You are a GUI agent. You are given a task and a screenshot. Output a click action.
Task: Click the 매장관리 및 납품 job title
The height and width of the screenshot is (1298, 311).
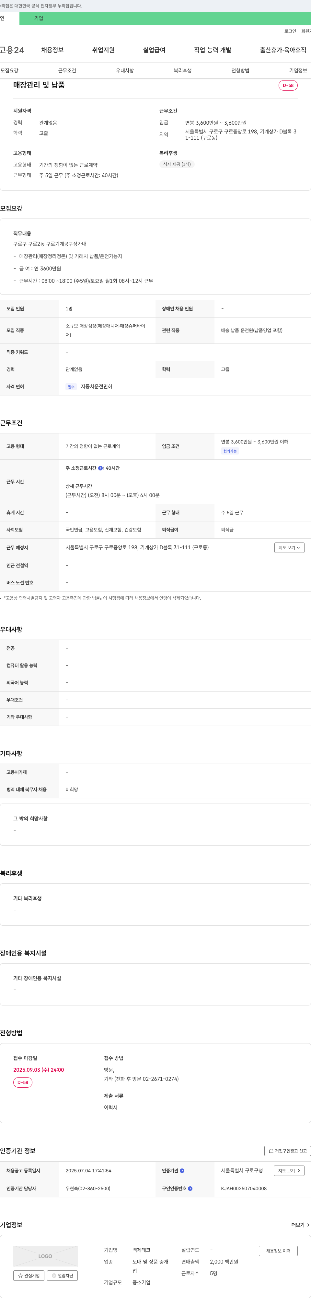39,85
